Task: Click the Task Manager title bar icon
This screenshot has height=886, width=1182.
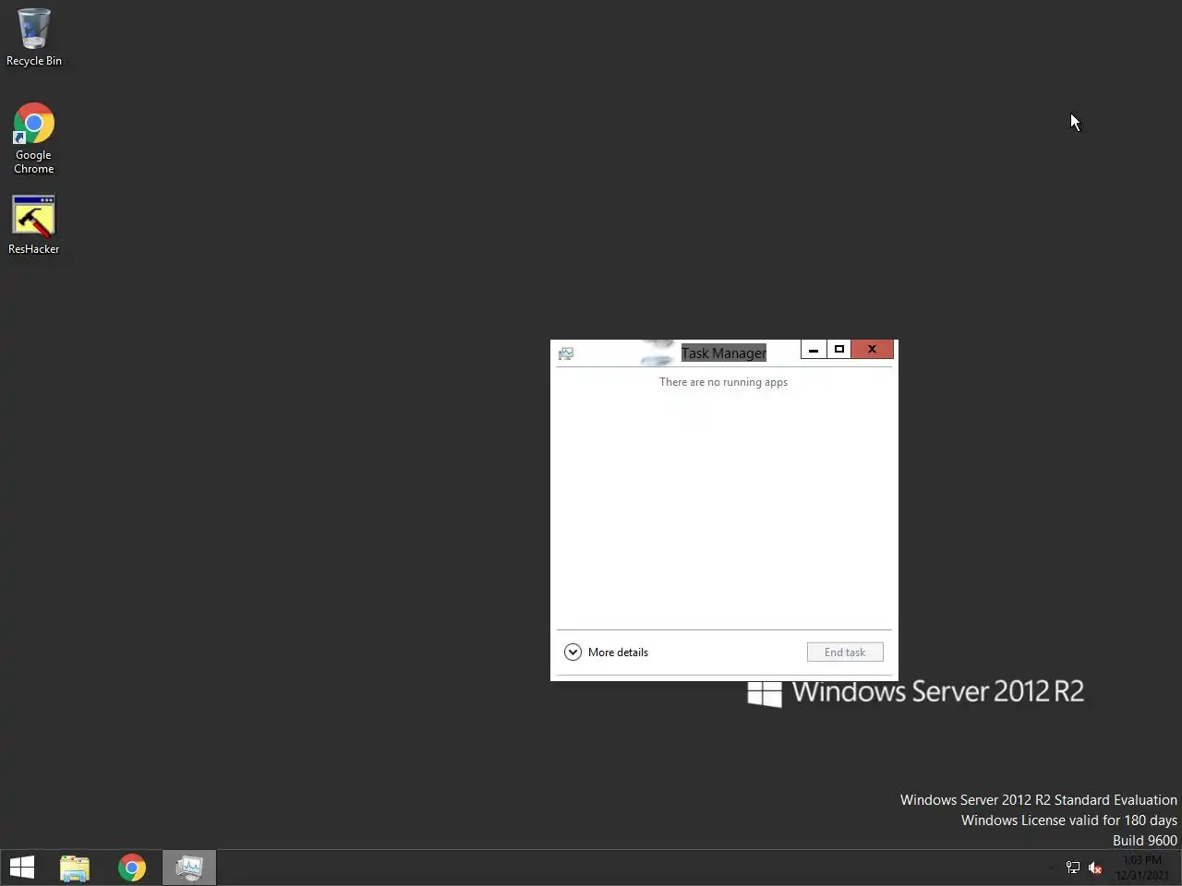Action: tap(566, 353)
